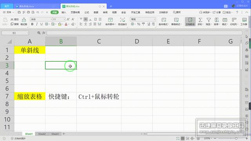The width and height of the screenshot is (251, 141).
Task: Open the font name dropdown
Action: pyautogui.click(x=51, y=19)
